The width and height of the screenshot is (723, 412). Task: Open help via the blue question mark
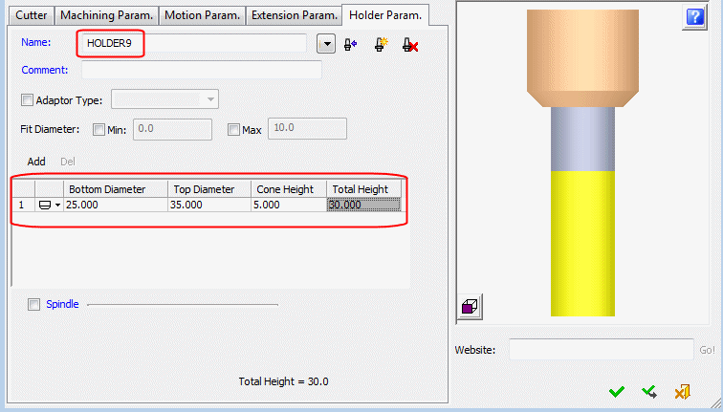[693, 16]
